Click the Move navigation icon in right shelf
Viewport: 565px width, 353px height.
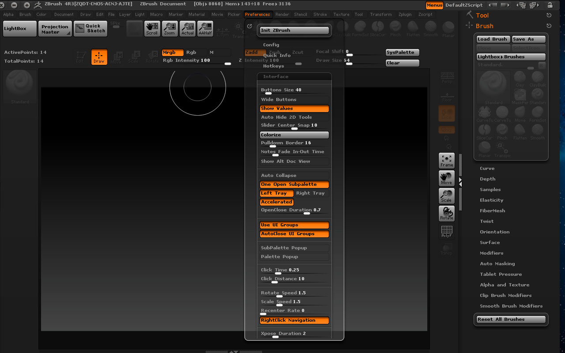click(447, 178)
